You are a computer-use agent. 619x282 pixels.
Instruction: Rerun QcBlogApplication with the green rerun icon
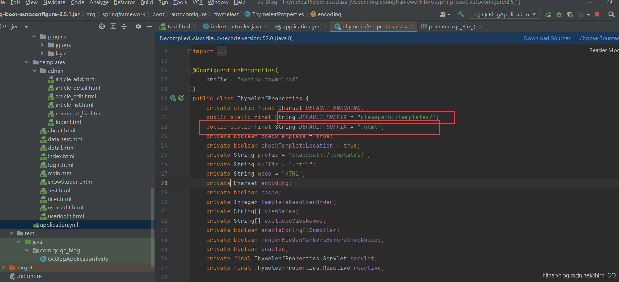[548, 14]
